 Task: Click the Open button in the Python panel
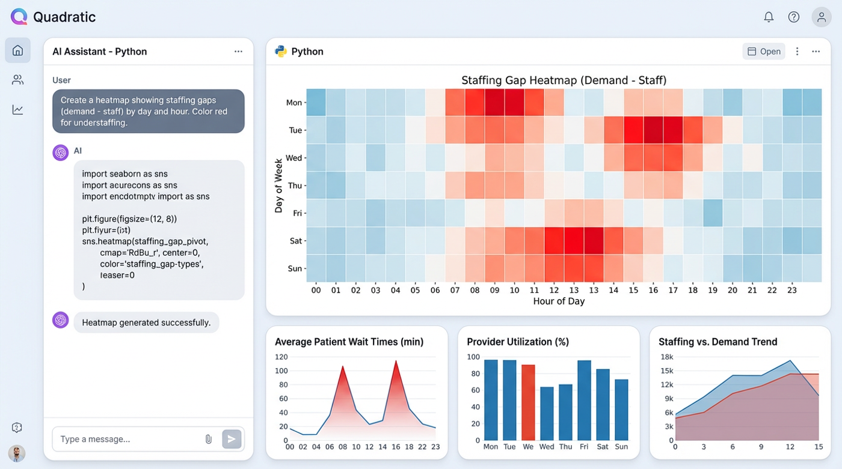pyautogui.click(x=763, y=51)
